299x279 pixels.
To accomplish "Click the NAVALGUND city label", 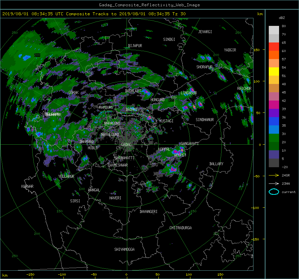I will [110, 135].
